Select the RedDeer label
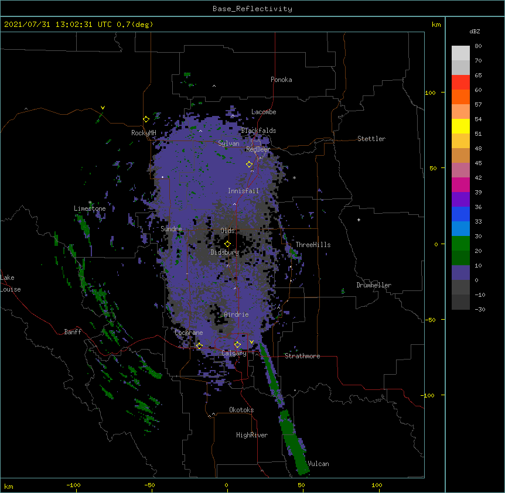Viewport: 505px width, 493px height. tap(258, 149)
